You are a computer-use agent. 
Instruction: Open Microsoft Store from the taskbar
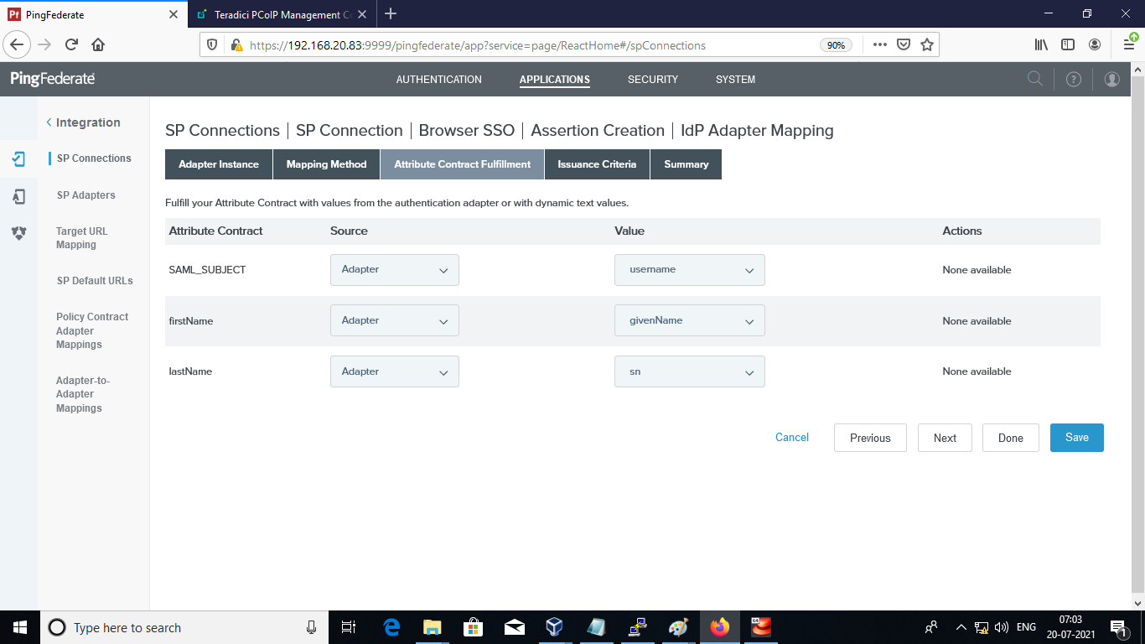click(474, 627)
